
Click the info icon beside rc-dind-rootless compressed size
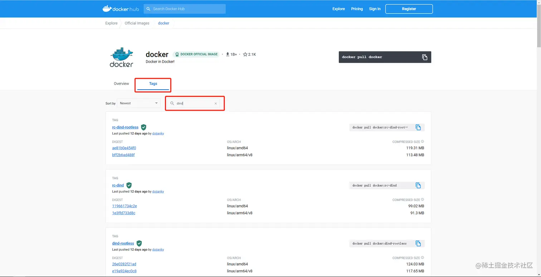coord(423,142)
